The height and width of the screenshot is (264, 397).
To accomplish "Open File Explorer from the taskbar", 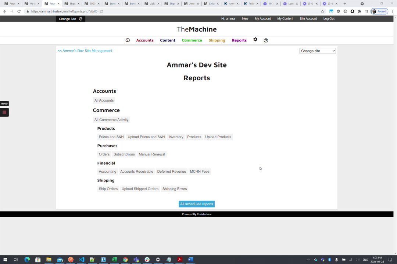I will tap(49, 260).
